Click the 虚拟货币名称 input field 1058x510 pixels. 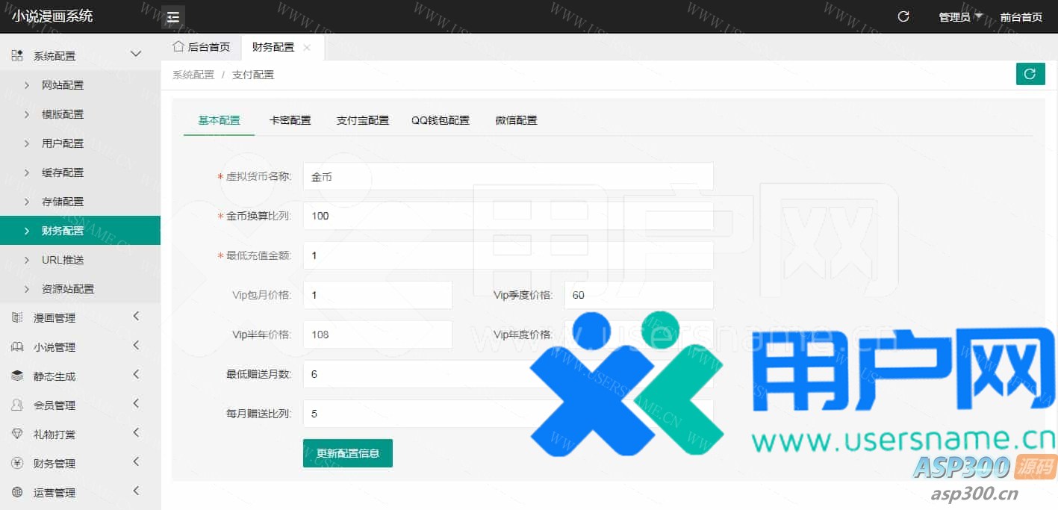[x=508, y=176]
